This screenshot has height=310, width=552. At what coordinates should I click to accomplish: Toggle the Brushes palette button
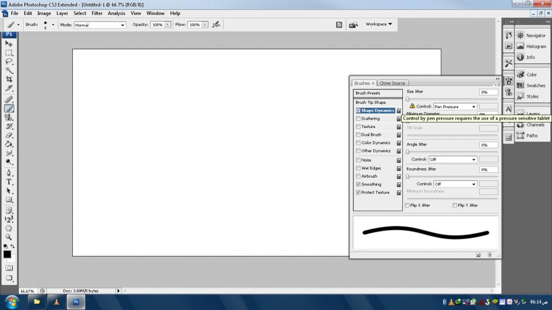(x=339, y=25)
